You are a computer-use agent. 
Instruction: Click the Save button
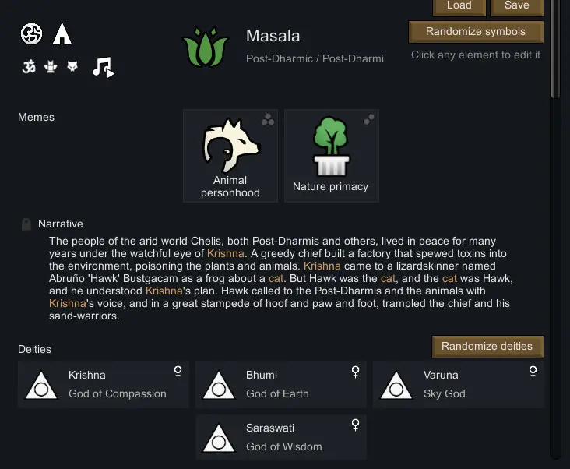coord(516,6)
